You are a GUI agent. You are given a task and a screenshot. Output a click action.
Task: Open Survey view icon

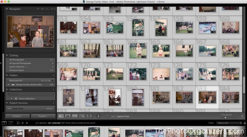point(82,116)
